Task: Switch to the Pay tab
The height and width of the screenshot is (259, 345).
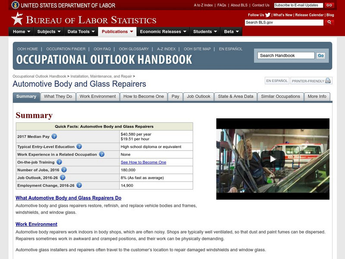Action: click(x=176, y=96)
